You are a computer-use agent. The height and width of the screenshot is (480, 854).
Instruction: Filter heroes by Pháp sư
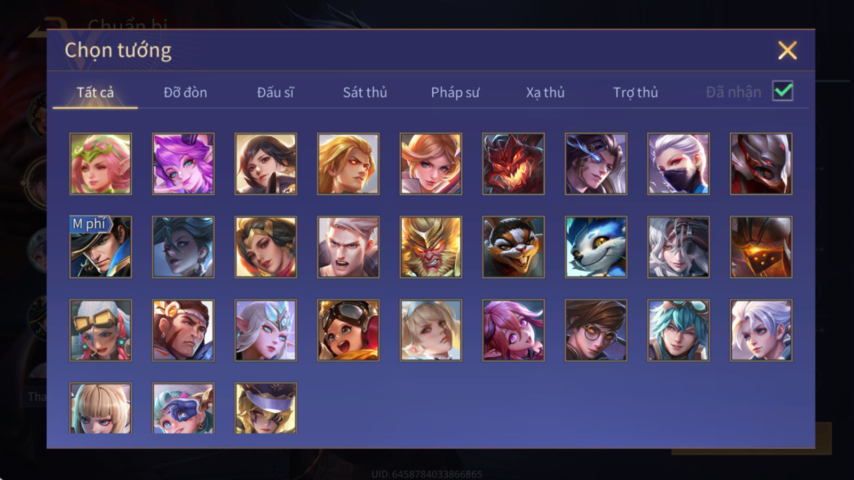(455, 92)
